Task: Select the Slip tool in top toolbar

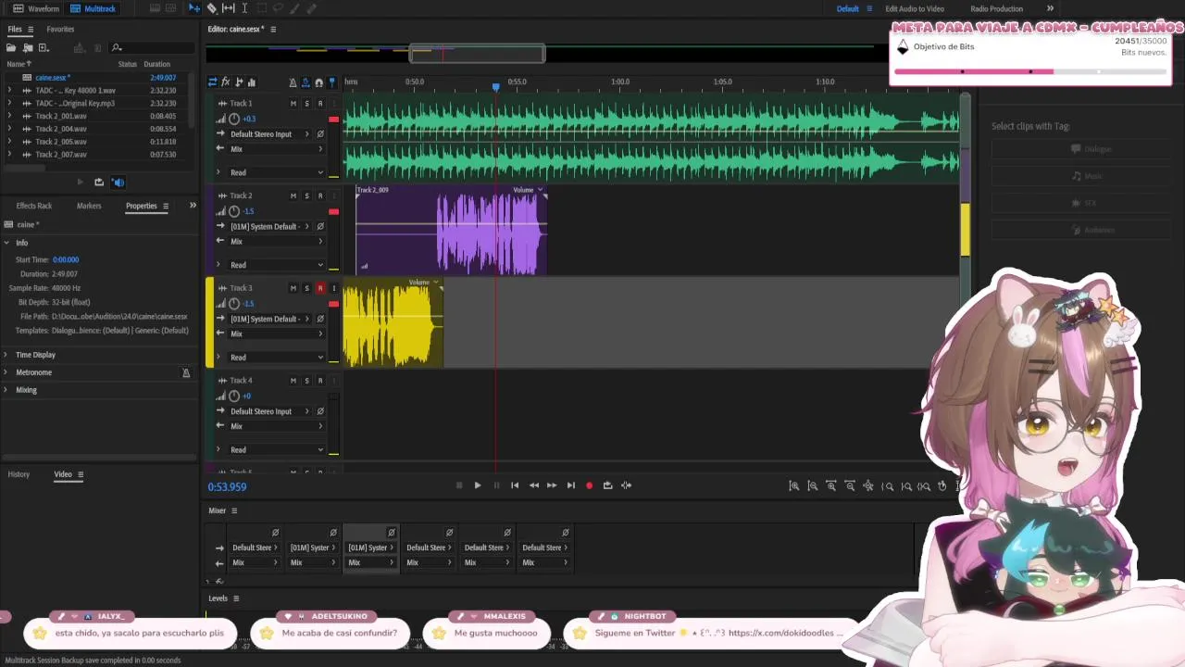Action: (229, 8)
